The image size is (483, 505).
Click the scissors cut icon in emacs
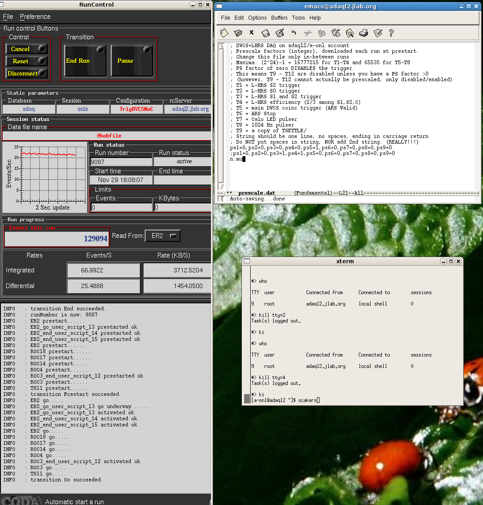(308, 33)
